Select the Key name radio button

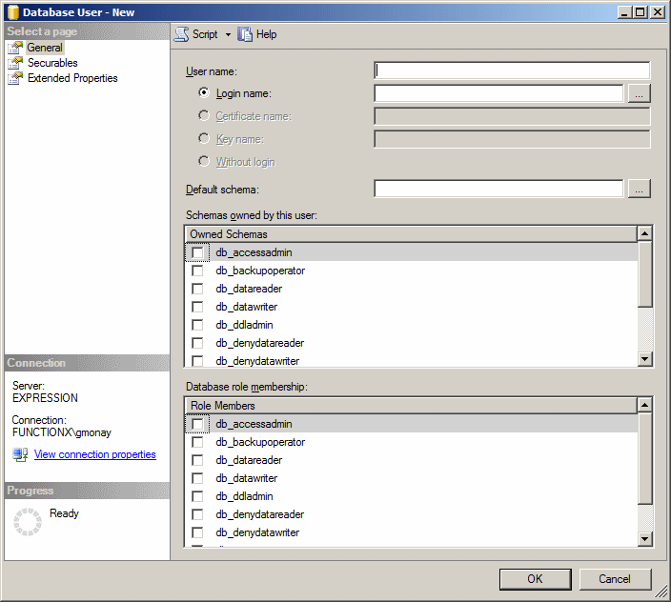(x=204, y=138)
